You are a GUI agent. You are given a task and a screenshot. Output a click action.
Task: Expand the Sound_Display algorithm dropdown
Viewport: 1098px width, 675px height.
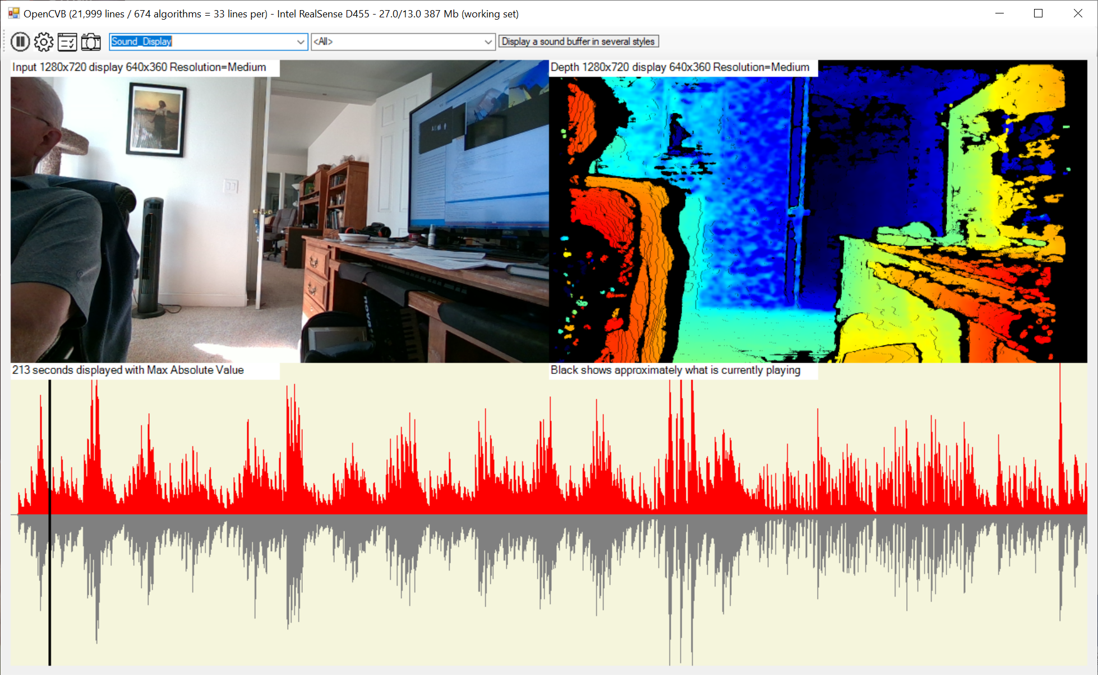(301, 41)
